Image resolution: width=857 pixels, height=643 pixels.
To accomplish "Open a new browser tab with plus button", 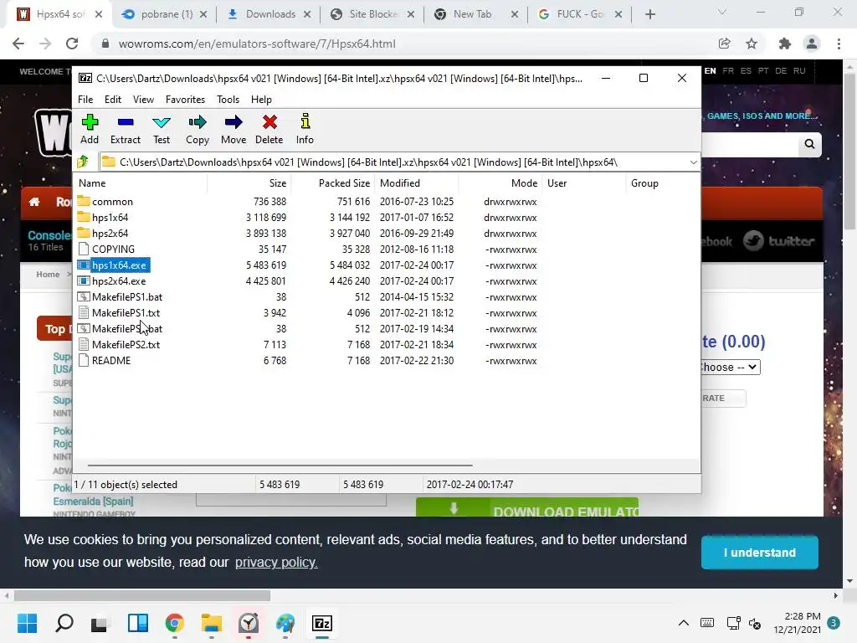I will [649, 14].
